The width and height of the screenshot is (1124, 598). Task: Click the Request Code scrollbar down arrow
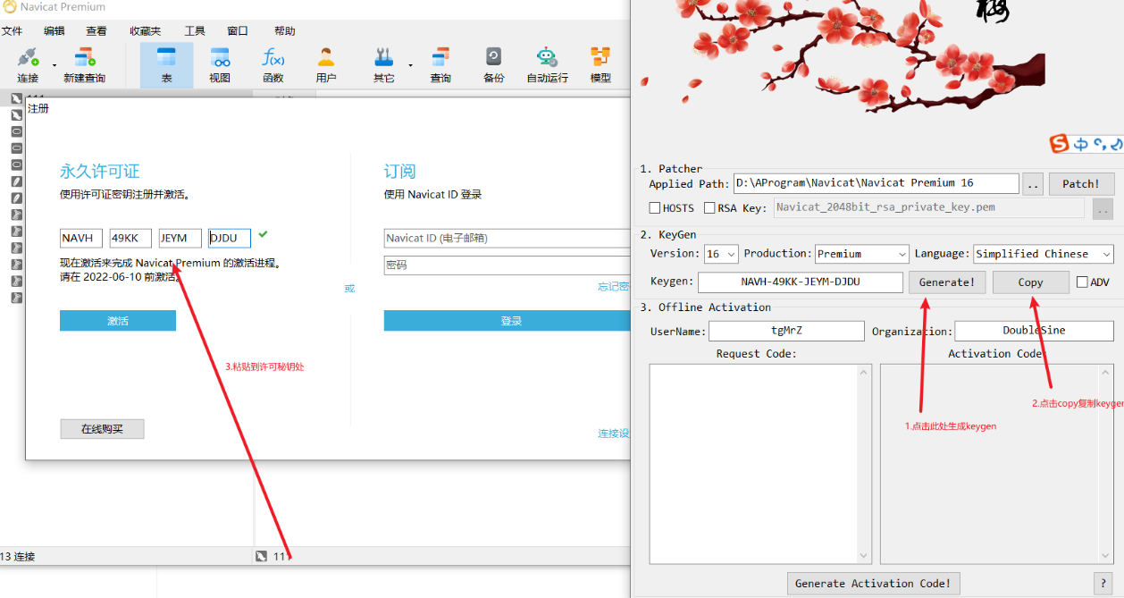click(864, 555)
